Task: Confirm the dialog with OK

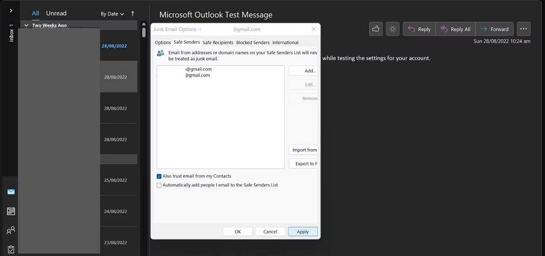Action: [x=238, y=231]
